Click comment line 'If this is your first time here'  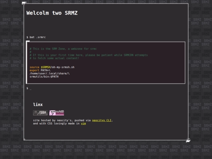89,55
